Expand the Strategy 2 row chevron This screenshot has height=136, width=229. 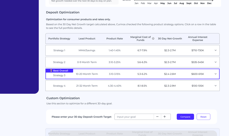(216, 62)
